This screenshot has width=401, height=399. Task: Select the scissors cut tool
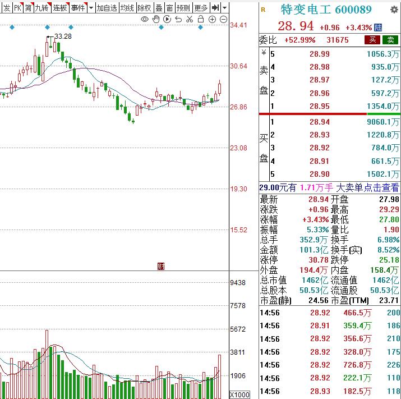click(x=190, y=19)
